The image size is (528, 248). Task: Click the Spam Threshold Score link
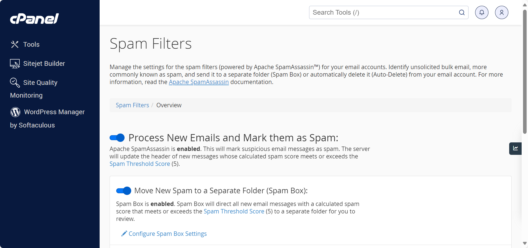[140, 164]
